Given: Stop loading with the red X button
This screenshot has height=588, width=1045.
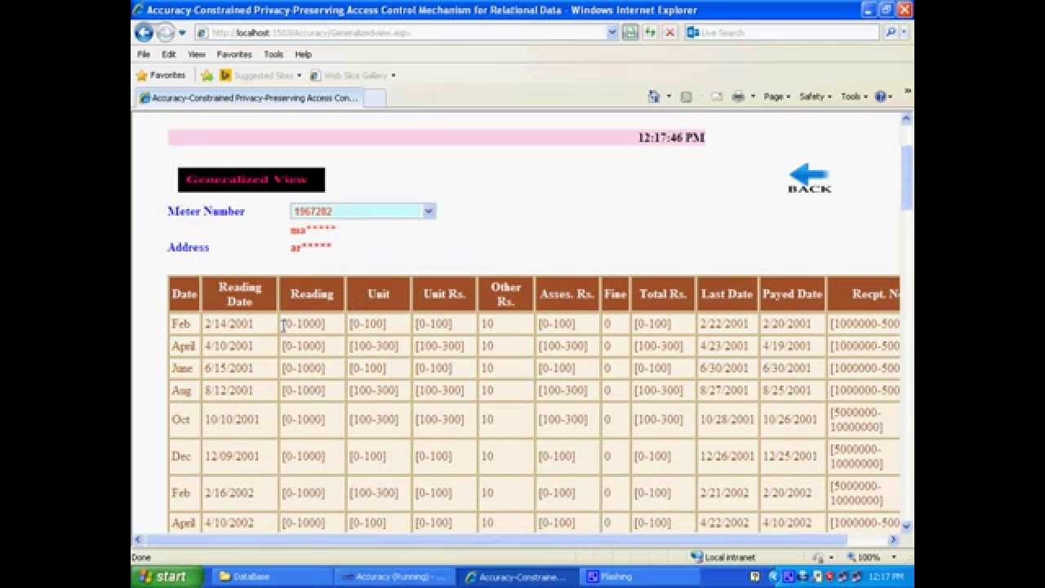Looking at the screenshot, I should (669, 33).
